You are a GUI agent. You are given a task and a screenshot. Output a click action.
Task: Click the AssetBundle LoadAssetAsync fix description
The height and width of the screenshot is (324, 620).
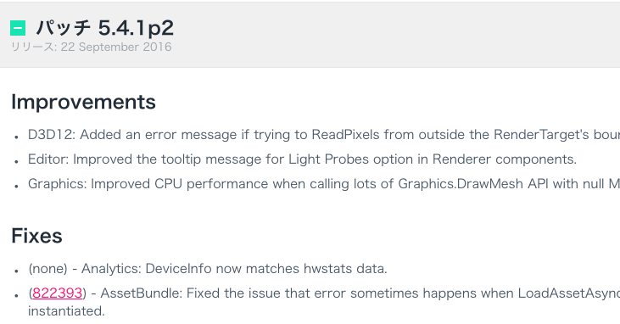coord(323,302)
